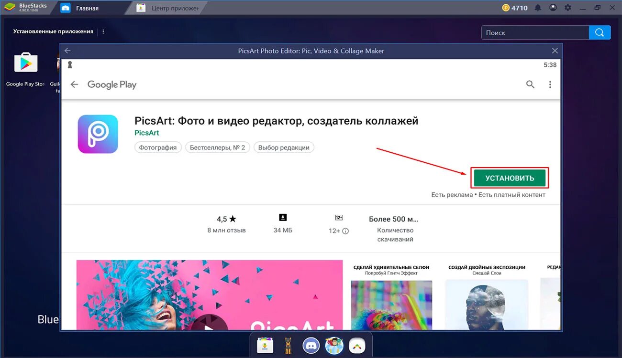Viewport: 622px width, 358px height.
Task: Click Более 500 м... downloads count
Action: click(x=393, y=219)
